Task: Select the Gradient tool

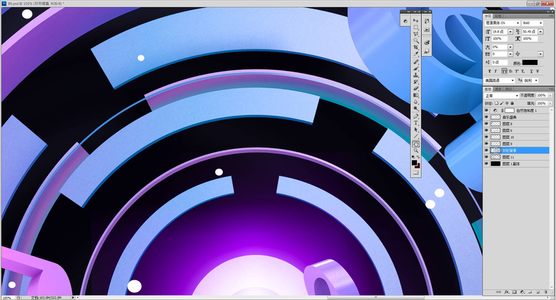Action: [x=416, y=95]
